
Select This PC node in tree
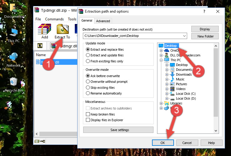tap(176, 60)
